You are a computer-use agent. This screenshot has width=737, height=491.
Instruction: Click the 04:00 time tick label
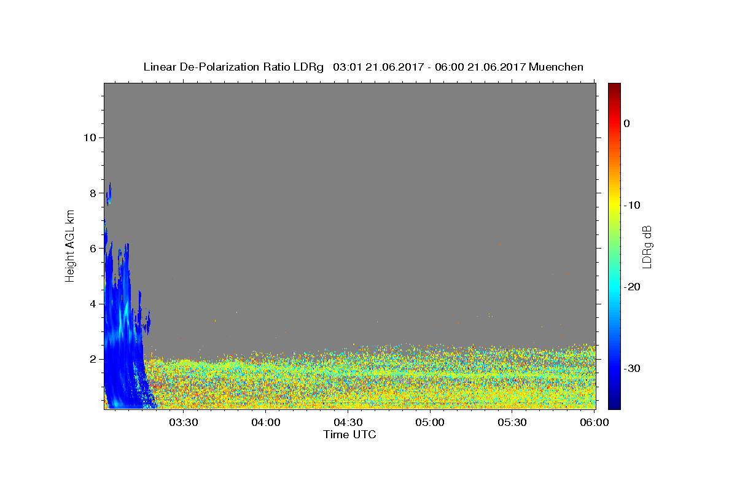[x=265, y=423]
